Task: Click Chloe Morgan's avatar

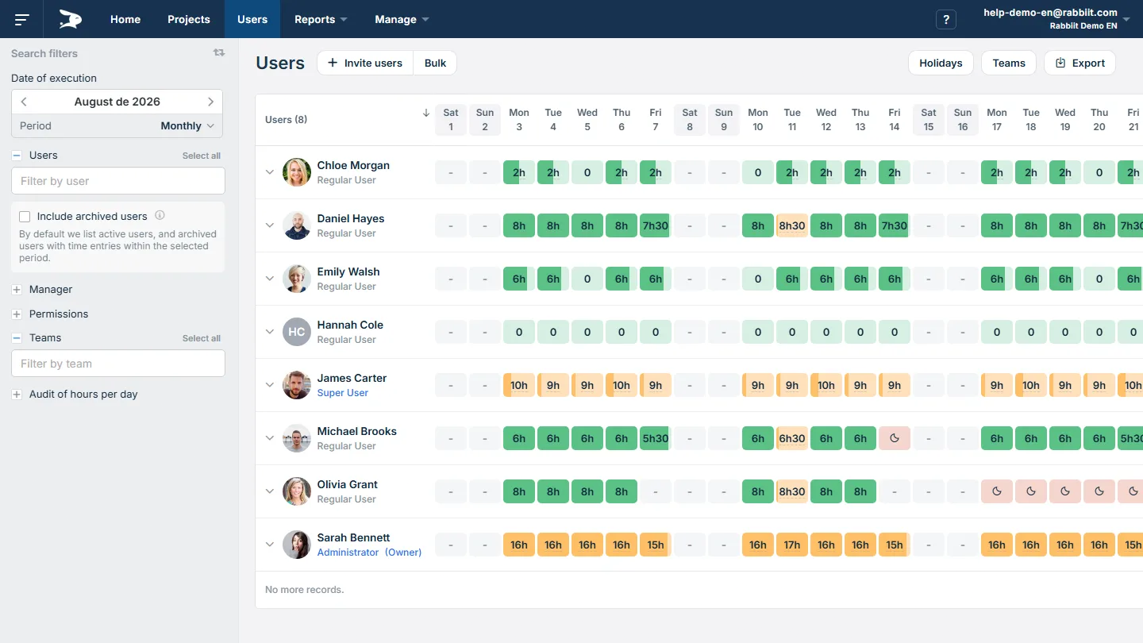Action: click(x=297, y=172)
